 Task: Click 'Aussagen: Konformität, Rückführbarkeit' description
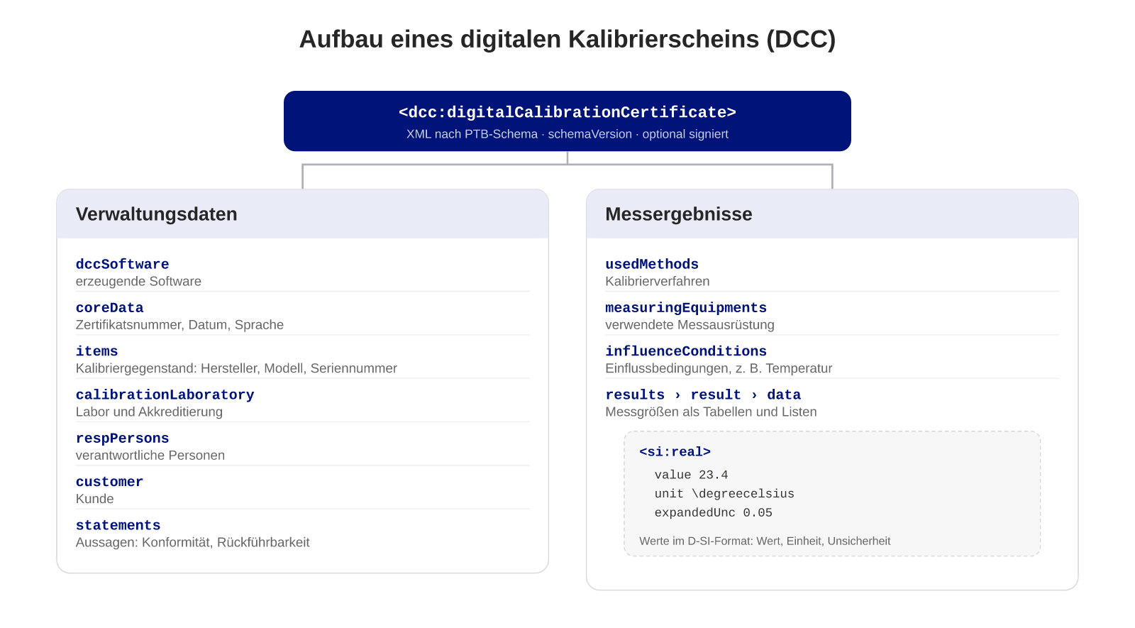pyautogui.click(x=193, y=542)
